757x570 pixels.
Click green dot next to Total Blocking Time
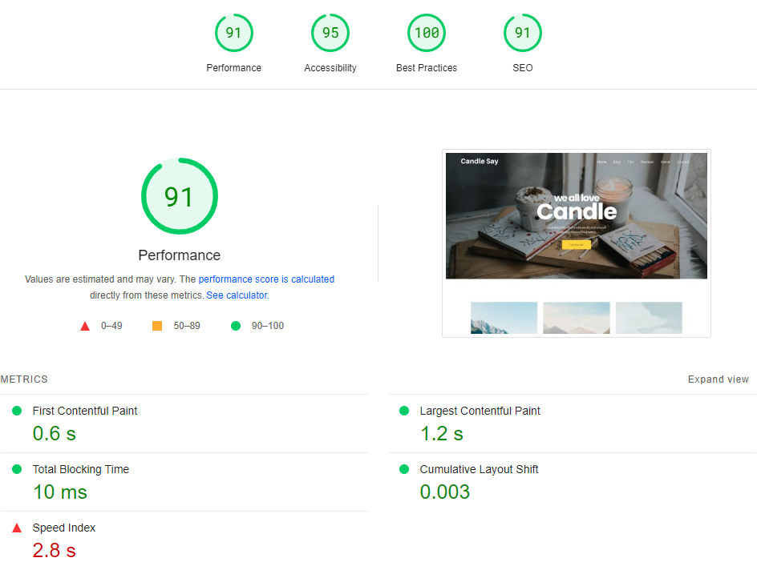pos(17,469)
